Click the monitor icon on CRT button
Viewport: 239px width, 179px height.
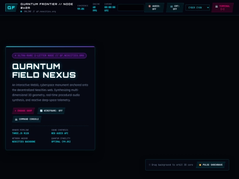click(171, 6)
